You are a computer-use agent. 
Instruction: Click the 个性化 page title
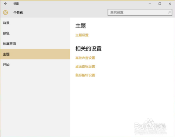[x=18, y=13]
